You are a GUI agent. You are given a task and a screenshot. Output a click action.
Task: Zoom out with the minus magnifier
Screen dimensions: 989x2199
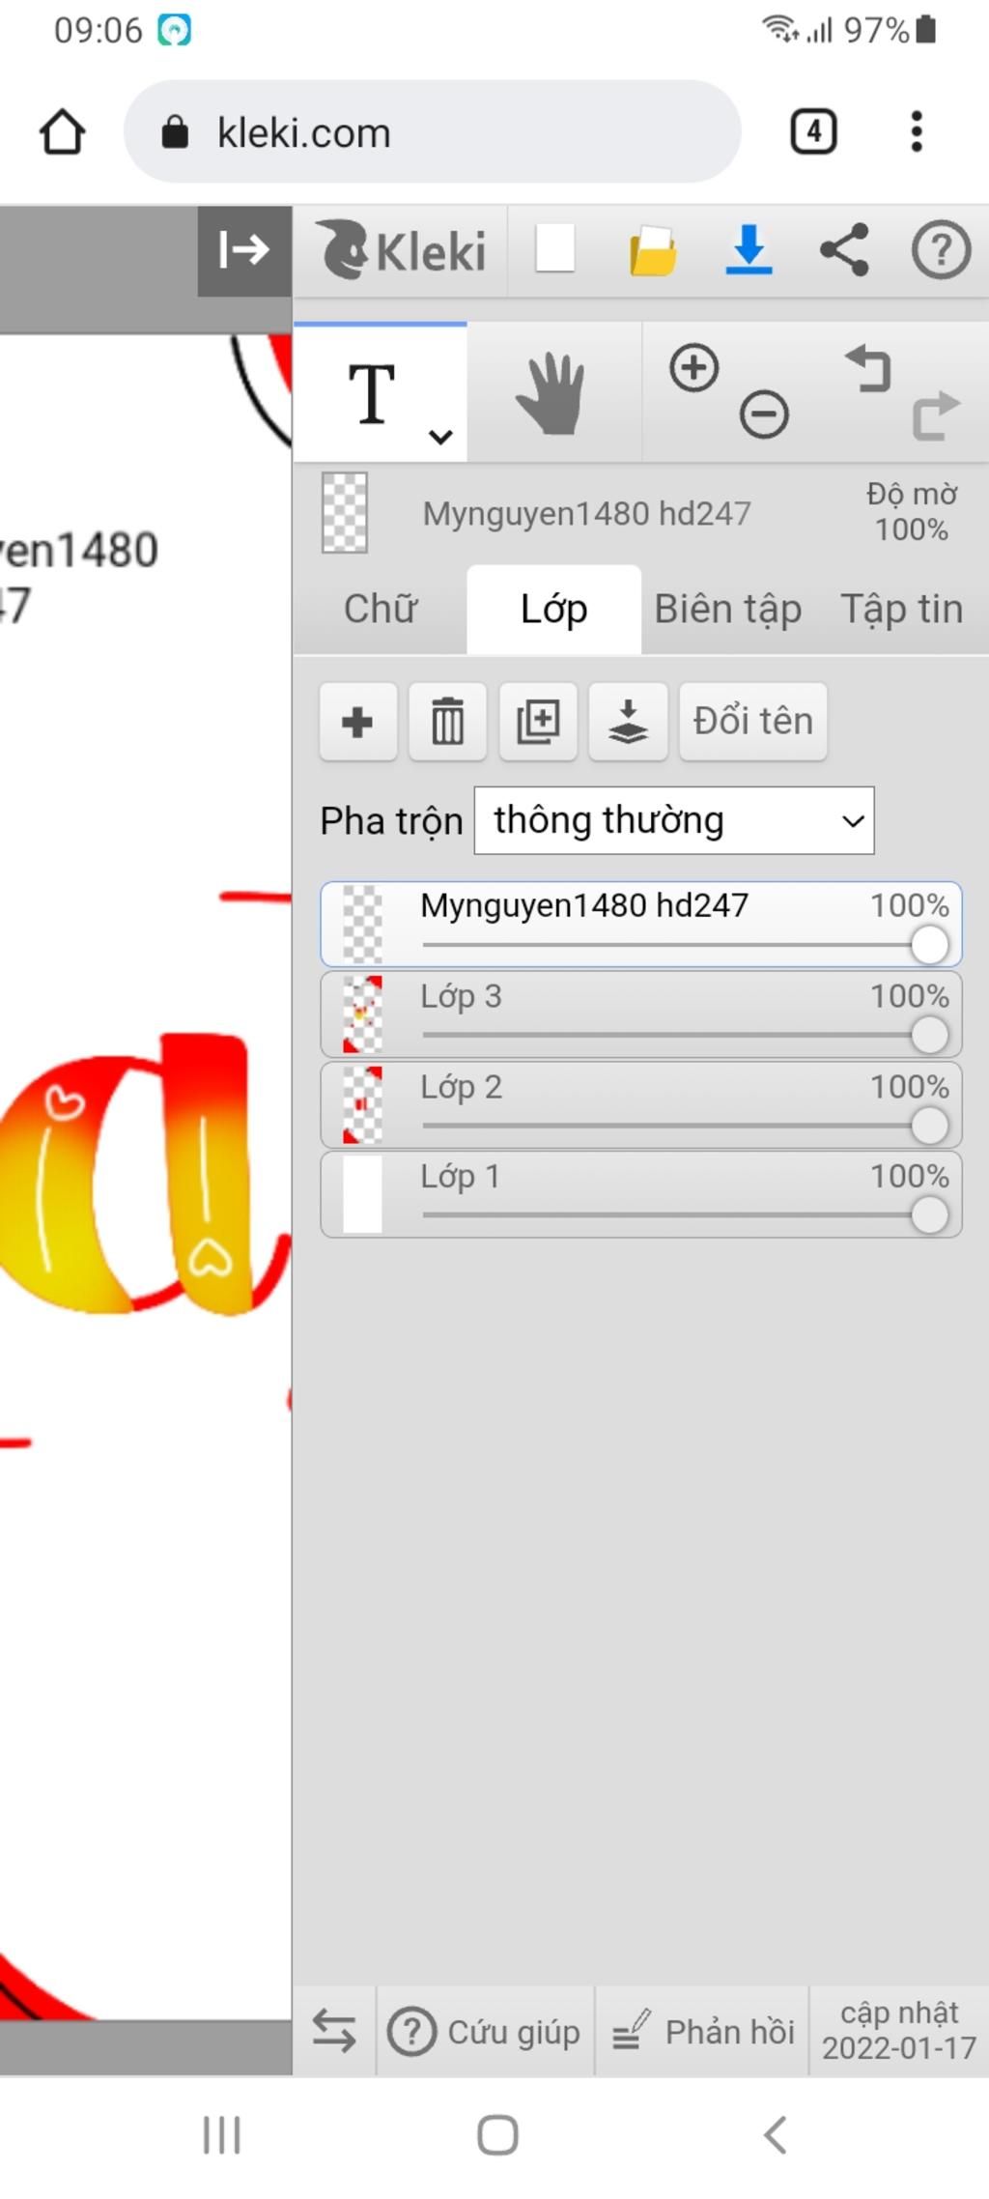[x=764, y=415]
